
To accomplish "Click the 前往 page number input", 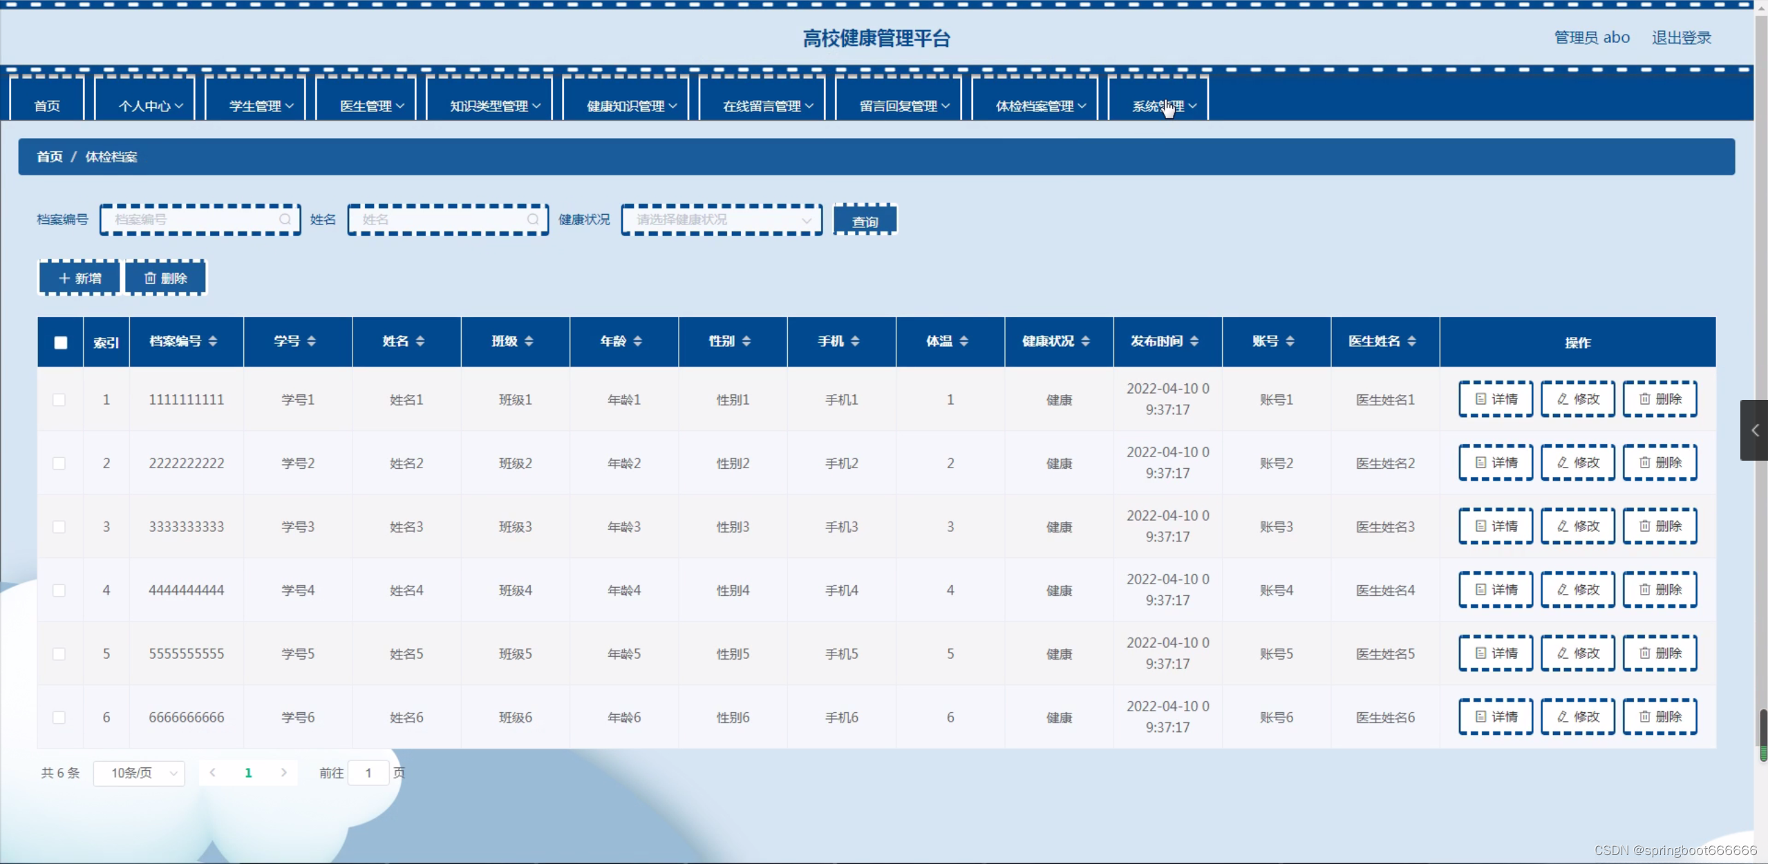I will [368, 773].
